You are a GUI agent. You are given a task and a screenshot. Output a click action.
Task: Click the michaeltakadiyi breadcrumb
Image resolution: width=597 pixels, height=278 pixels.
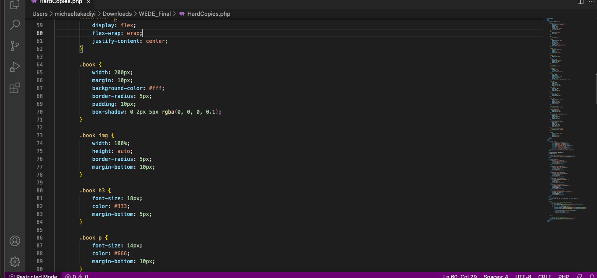75,14
